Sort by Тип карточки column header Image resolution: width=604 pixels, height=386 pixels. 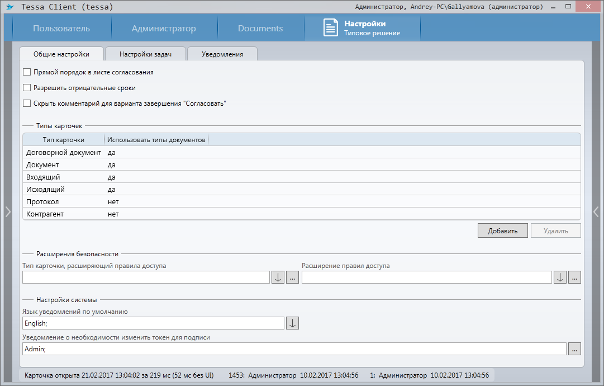coord(64,140)
